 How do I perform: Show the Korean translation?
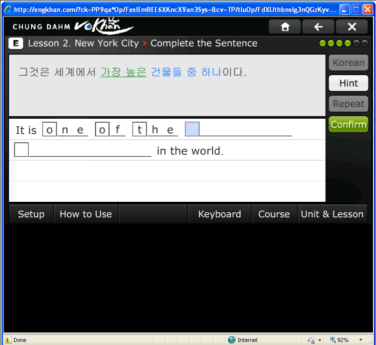(348, 63)
